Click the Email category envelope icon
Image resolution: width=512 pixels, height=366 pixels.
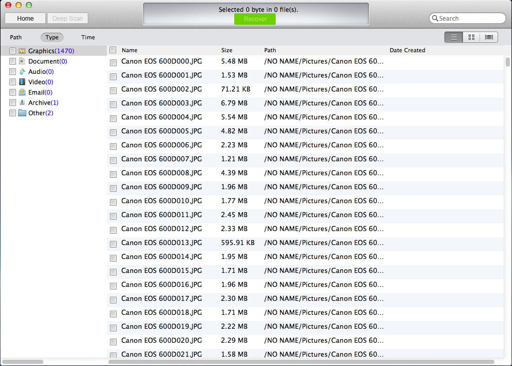point(22,92)
